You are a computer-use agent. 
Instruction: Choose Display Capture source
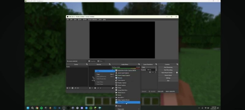point(128,83)
